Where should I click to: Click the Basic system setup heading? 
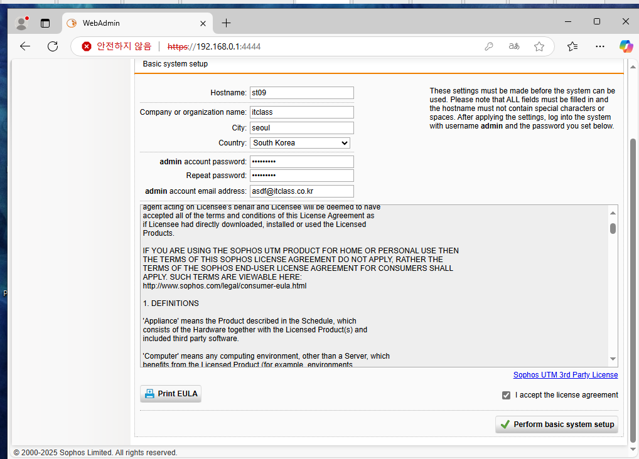pos(175,64)
